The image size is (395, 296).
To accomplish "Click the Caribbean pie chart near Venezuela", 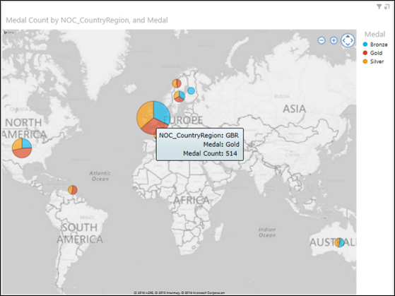I will (73, 190).
